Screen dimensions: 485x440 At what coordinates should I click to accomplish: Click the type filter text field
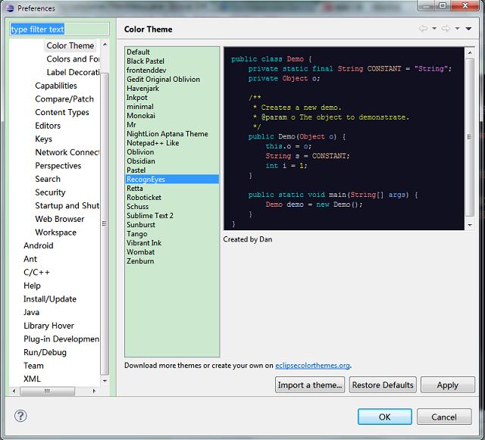59,29
